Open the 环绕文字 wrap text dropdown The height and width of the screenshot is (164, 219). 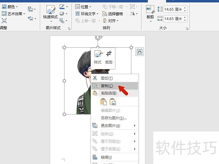[87, 14]
